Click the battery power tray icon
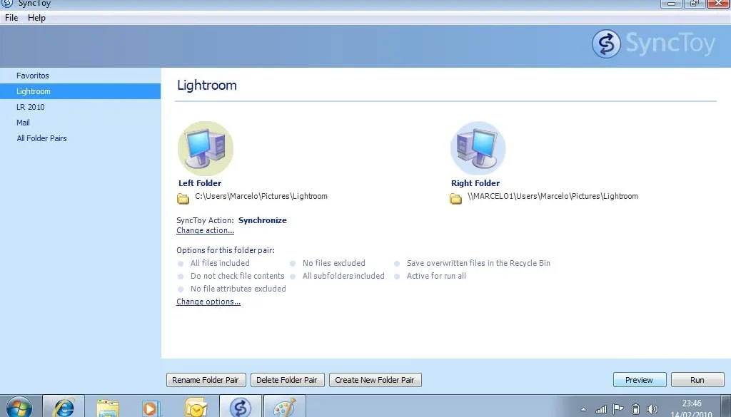Screen dimensions: 731x417 tap(635, 409)
